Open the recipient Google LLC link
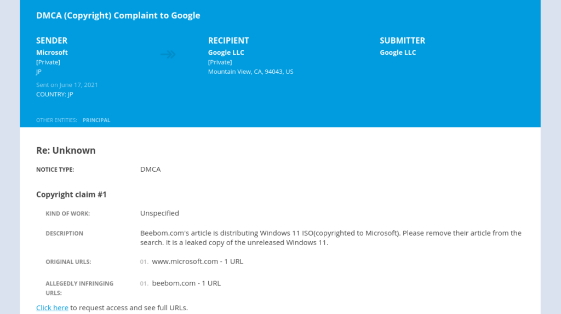The image size is (561, 314). click(226, 53)
